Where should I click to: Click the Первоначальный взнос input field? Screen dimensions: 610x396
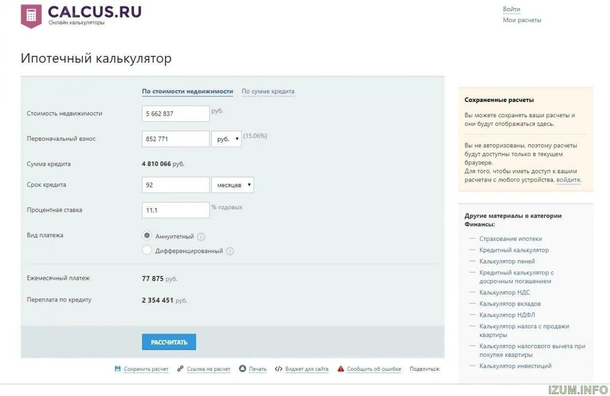click(x=176, y=139)
